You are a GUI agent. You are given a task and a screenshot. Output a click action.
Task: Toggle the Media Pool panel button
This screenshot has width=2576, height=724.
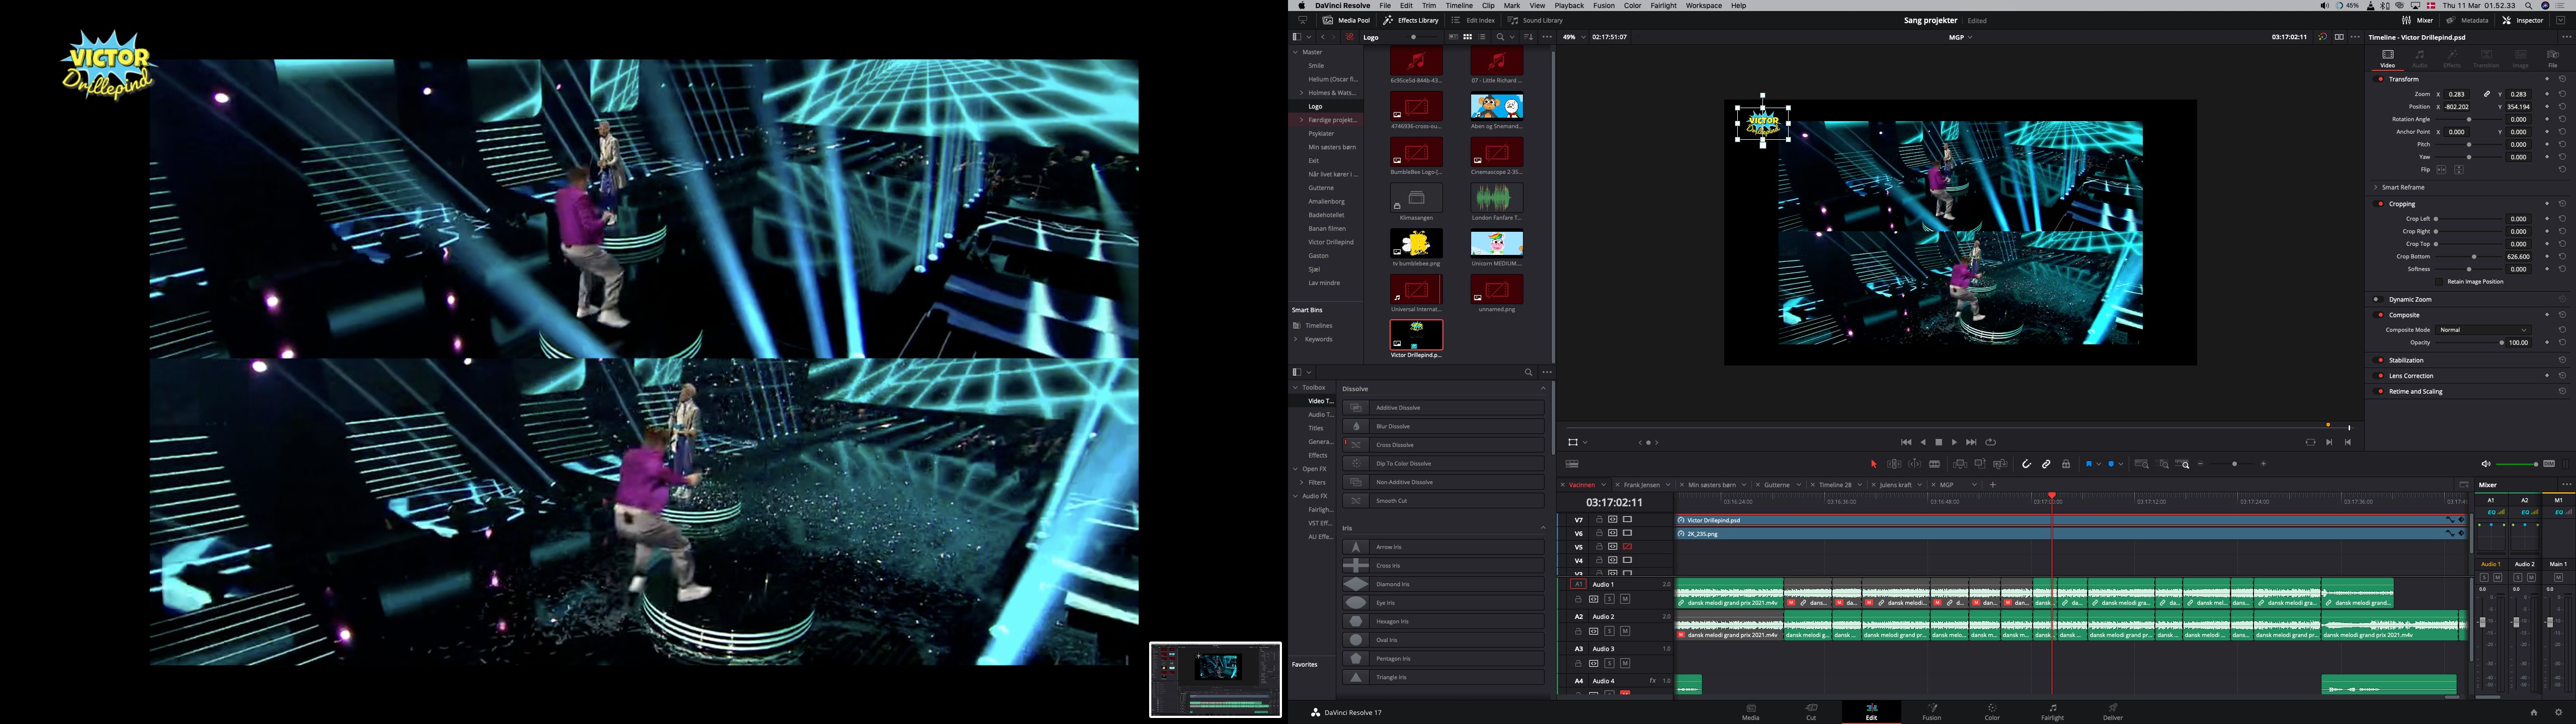[1346, 20]
